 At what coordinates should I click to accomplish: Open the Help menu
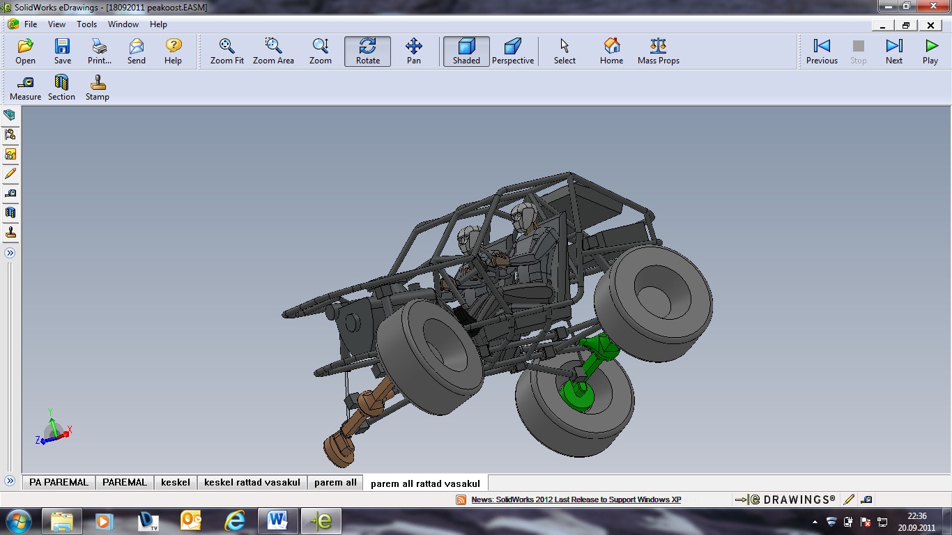[x=158, y=24]
